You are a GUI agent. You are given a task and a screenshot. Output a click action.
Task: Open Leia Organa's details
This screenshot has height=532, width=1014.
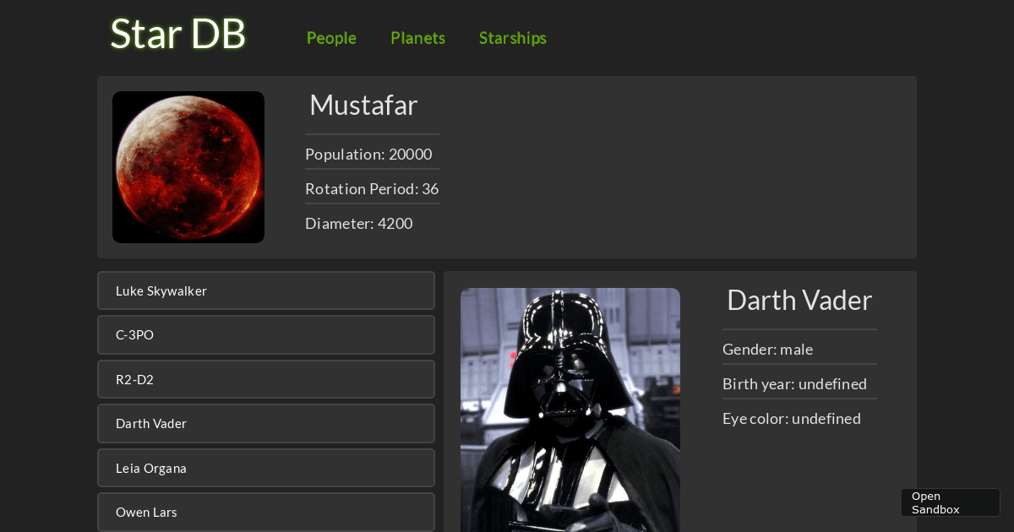(266, 468)
